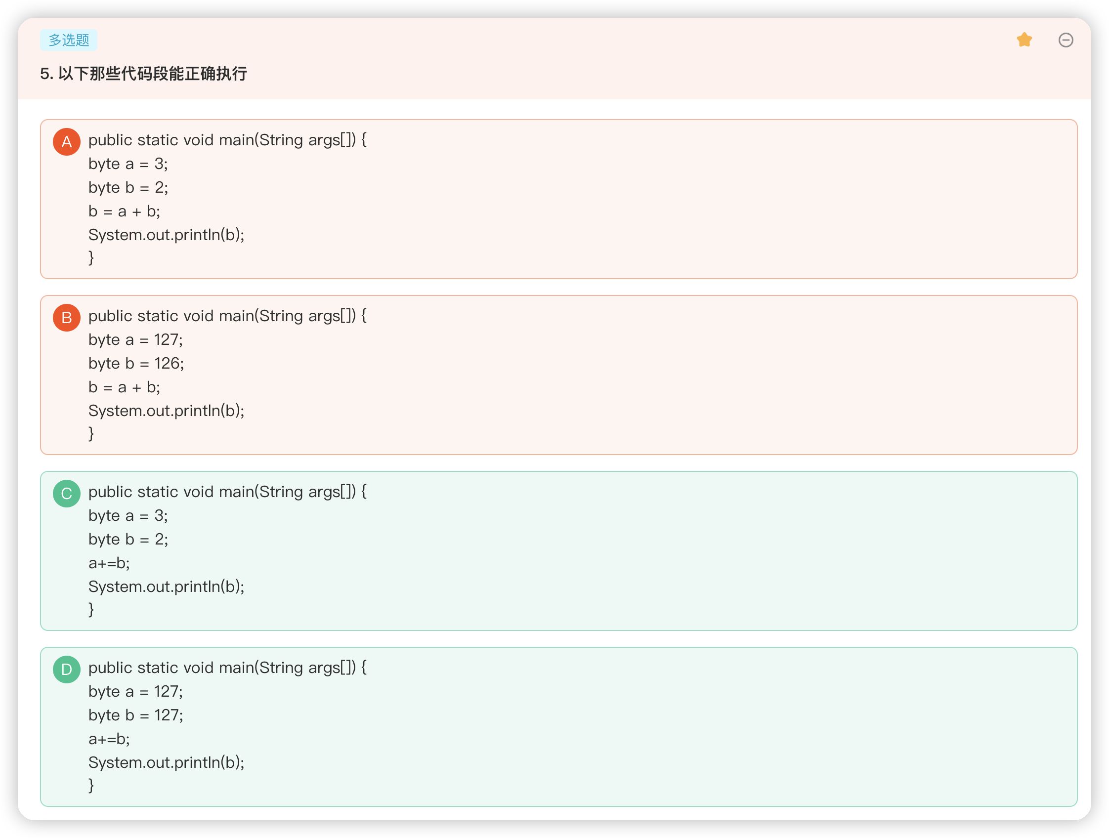Click 'byte a = 3;' in option A
The width and height of the screenshot is (1109, 838).
pos(128,164)
